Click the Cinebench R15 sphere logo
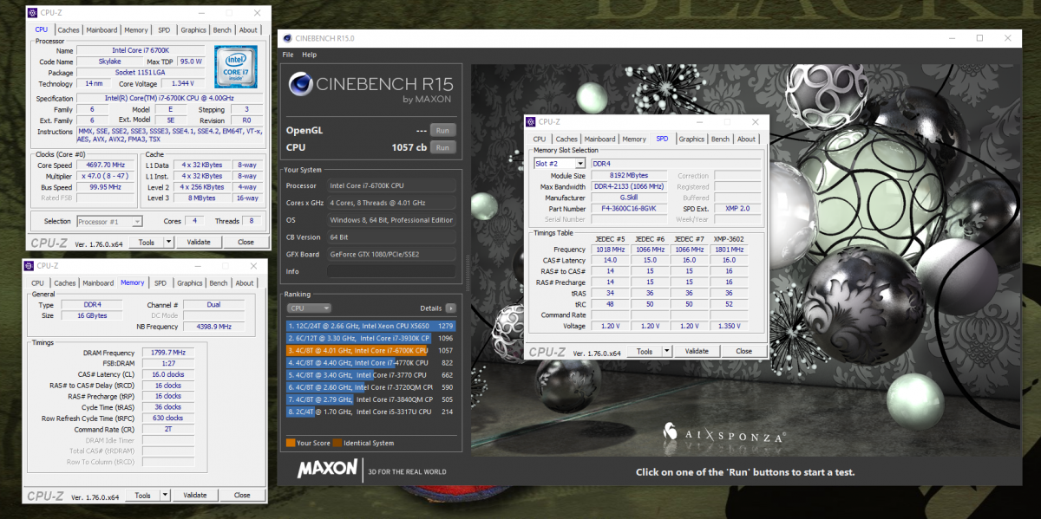The image size is (1041, 519). [299, 86]
